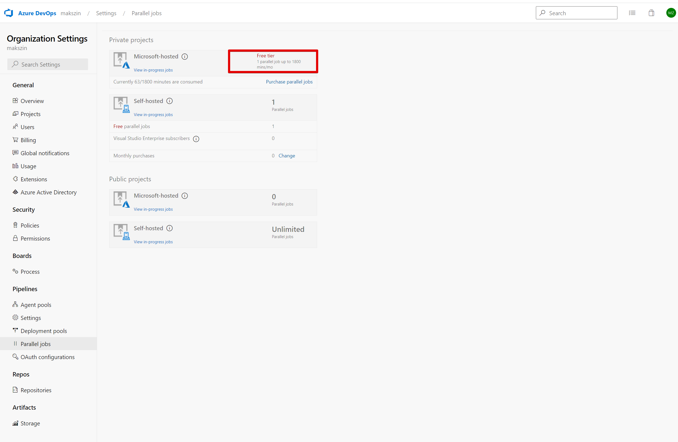This screenshot has height=442, width=678.
Task: Click the Azure DevOps logo icon
Action: pyautogui.click(x=8, y=13)
